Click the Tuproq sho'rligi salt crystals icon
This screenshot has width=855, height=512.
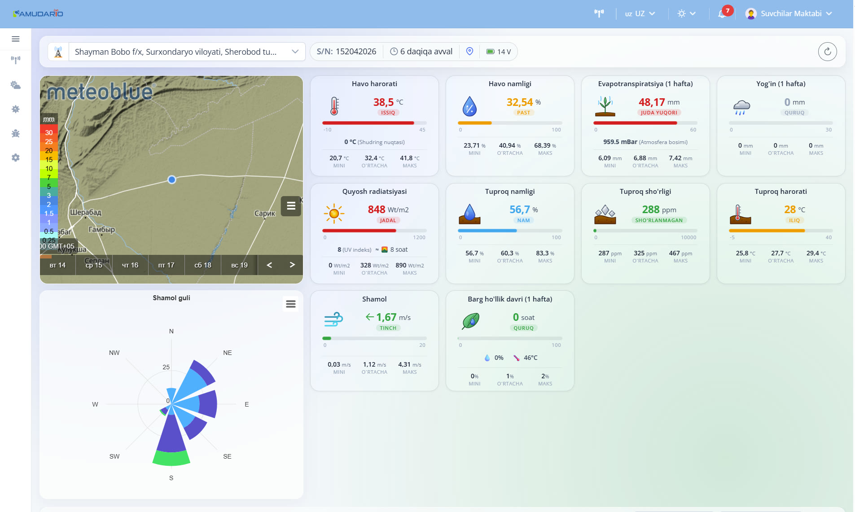coord(605,214)
